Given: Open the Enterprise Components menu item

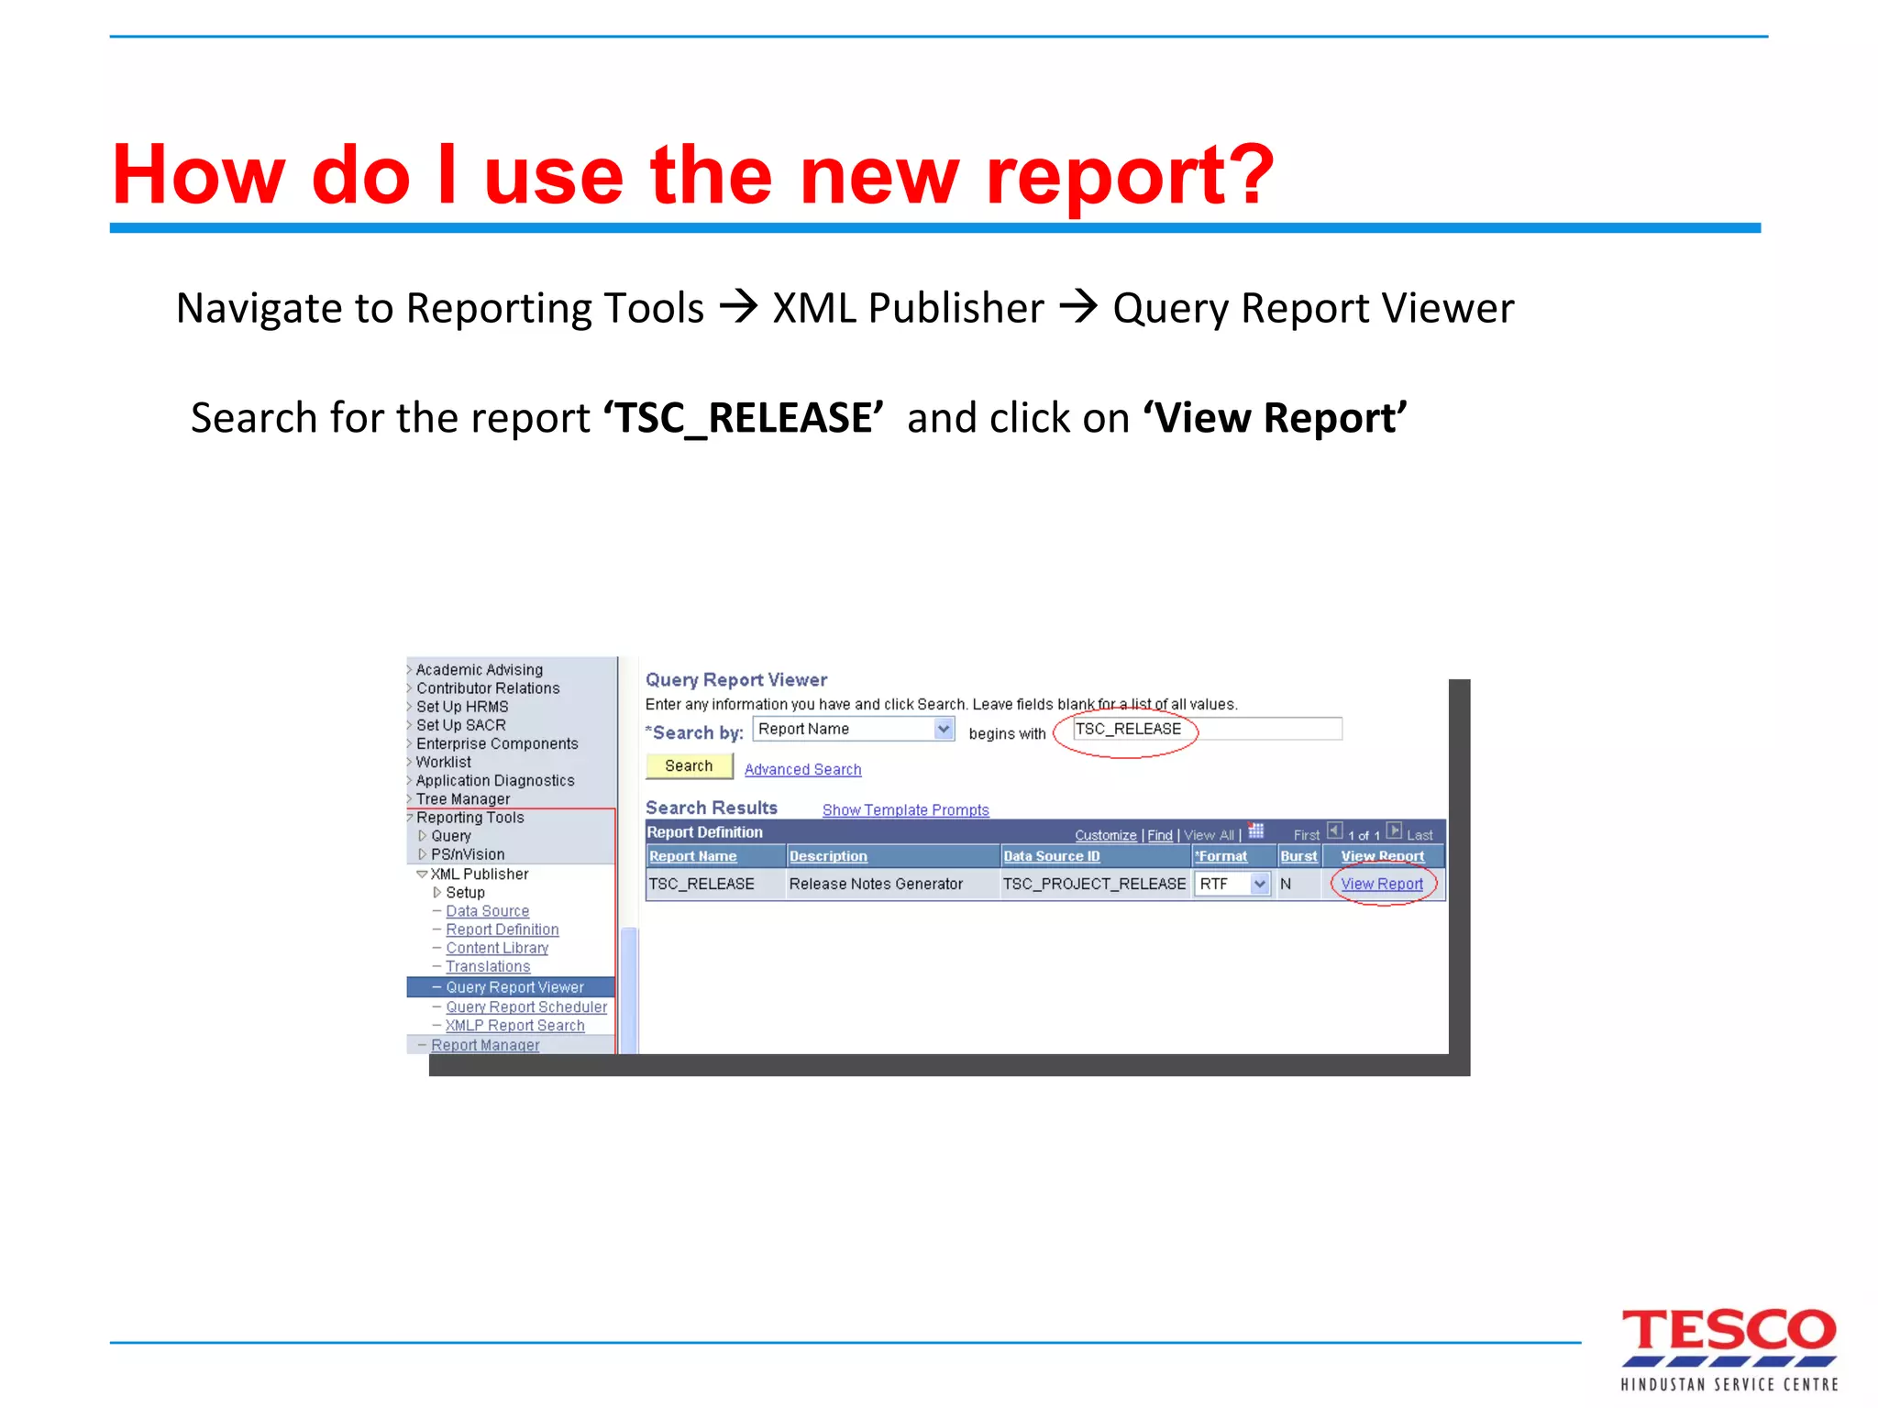Looking at the screenshot, I should 497,743.
